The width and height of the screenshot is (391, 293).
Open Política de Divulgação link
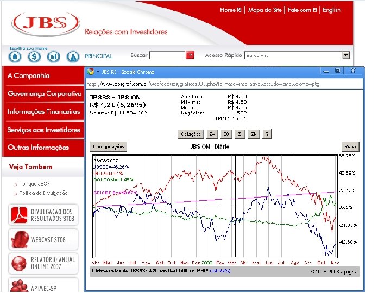click(43, 193)
